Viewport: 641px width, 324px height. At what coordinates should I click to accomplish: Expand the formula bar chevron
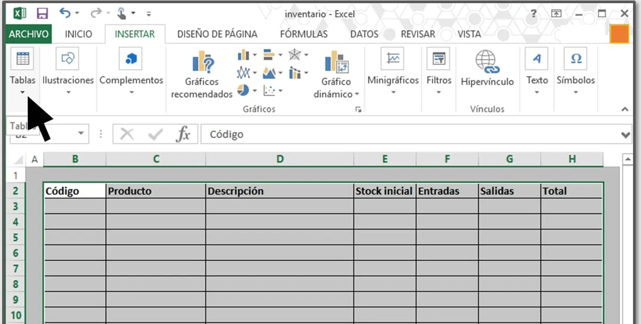click(625, 134)
